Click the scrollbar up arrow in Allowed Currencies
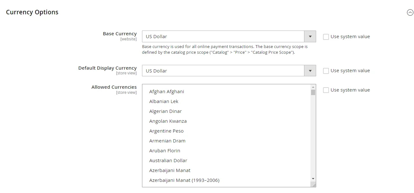The height and width of the screenshot is (193, 414). click(313, 86)
